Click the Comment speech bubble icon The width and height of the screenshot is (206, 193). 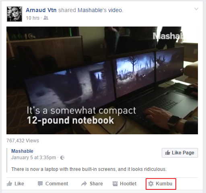click(40, 184)
